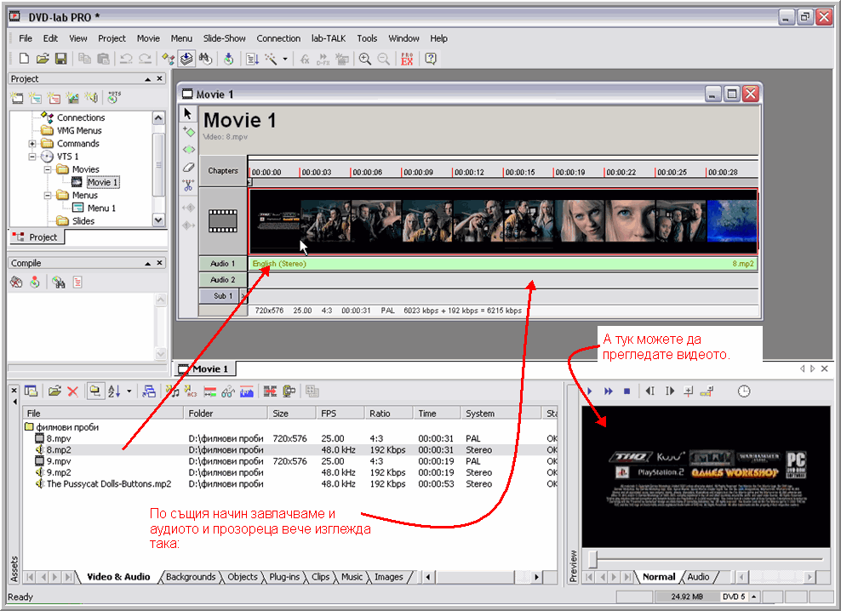Collapse the Movies folder node
This screenshot has height=611, width=841.
coord(47,169)
